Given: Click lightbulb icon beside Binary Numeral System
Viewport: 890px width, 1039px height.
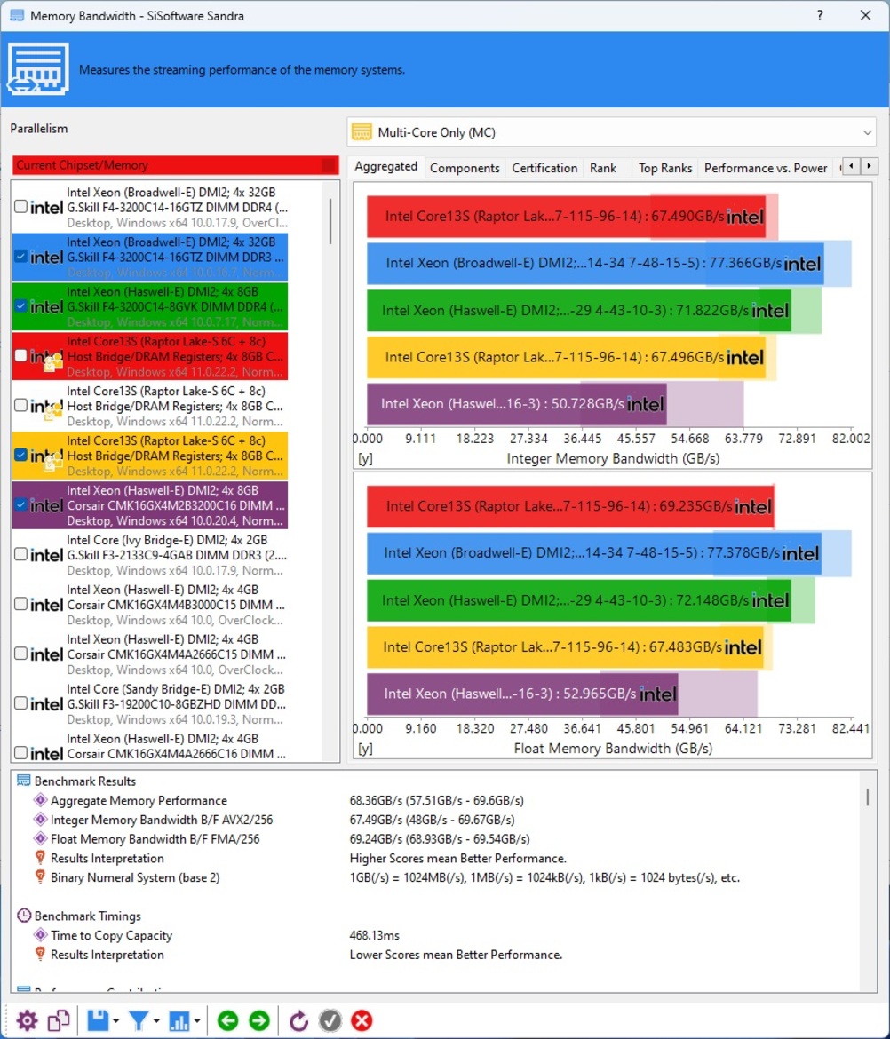Looking at the screenshot, I should [x=41, y=877].
